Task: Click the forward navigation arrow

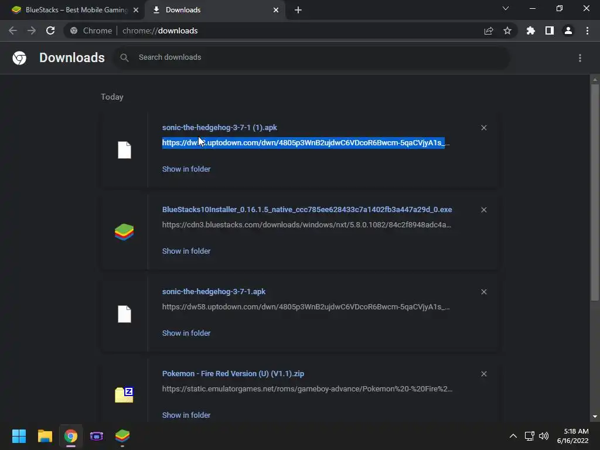Action: click(x=32, y=30)
